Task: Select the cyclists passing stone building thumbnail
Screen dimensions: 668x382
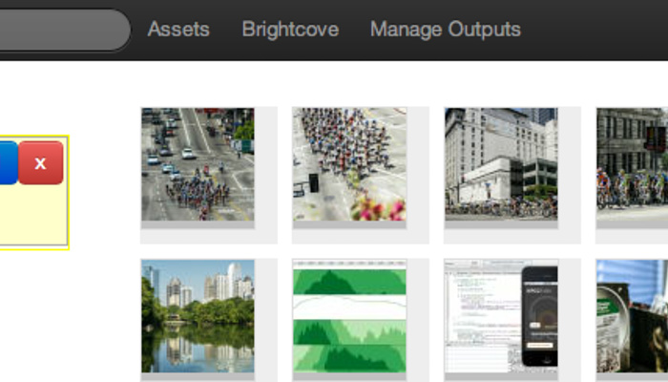Action: [632, 164]
